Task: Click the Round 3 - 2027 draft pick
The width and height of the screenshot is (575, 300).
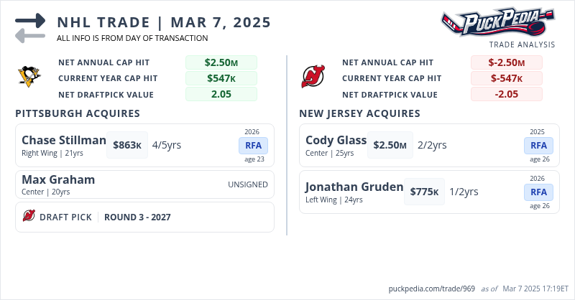Action: pos(137,217)
